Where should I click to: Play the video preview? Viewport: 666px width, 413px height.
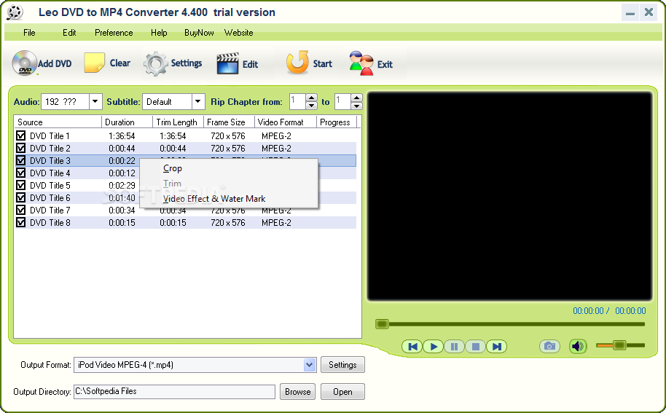tap(434, 347)
